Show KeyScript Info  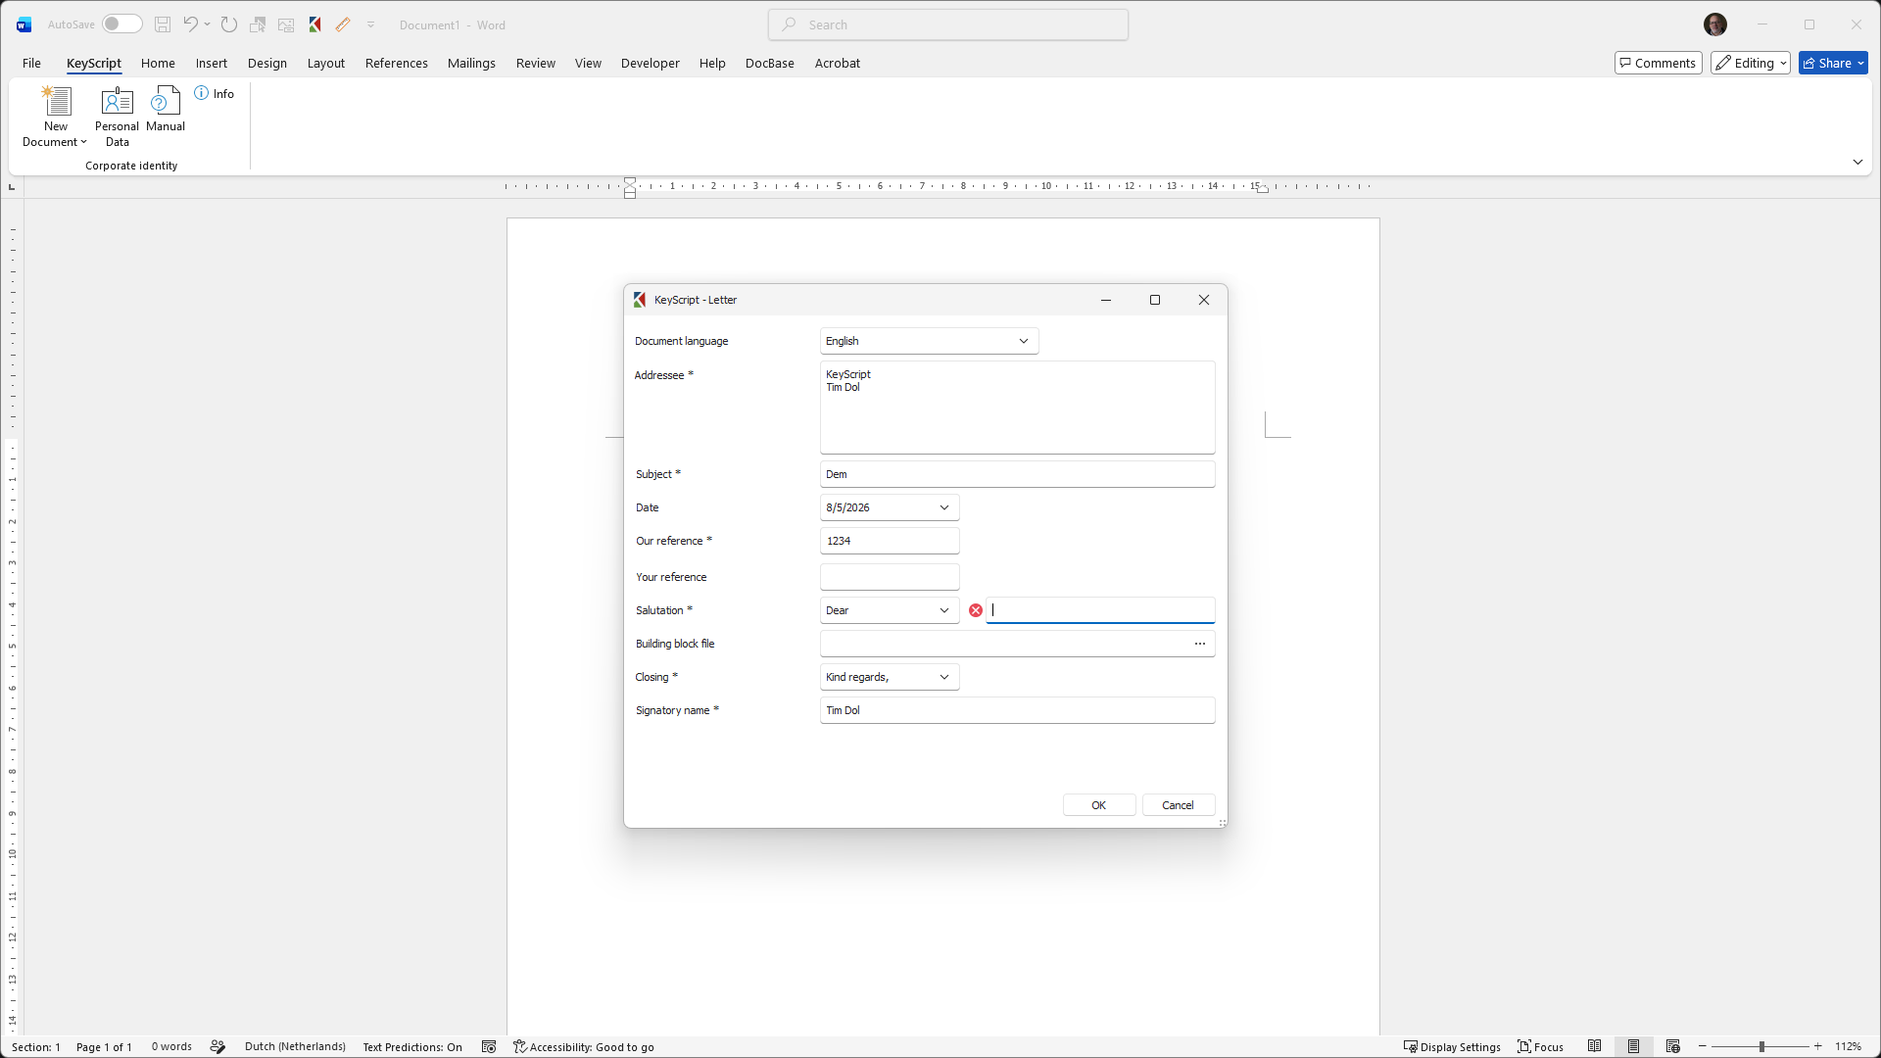pos(215,93)
